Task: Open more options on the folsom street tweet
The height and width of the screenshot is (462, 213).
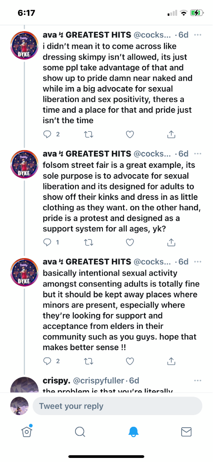Action: coord(198,153)
